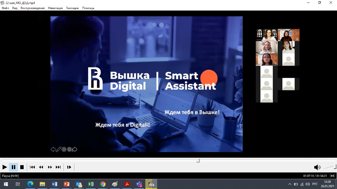The width and height of the screenshot is (337, 189).
Task: Launch Microsoft Edge from the taskbar
Action: coord(30,184)
